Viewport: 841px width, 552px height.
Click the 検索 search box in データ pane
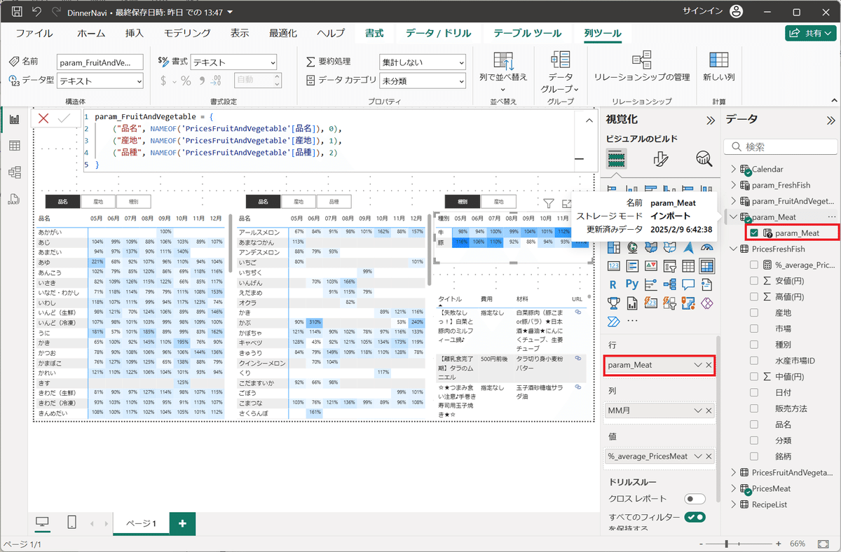click(x=781, y=146)
